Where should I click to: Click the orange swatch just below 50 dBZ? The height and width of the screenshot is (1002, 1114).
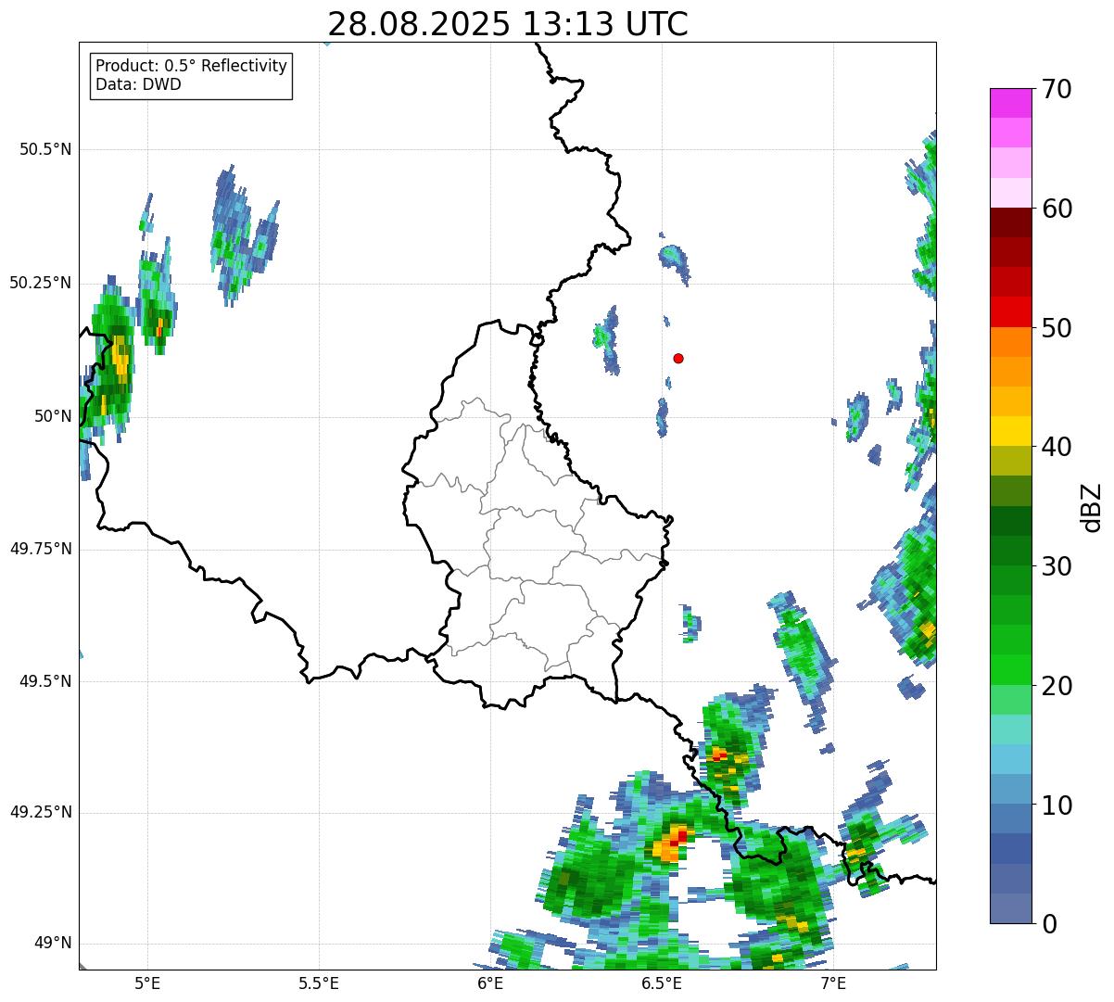point(1010,342)
